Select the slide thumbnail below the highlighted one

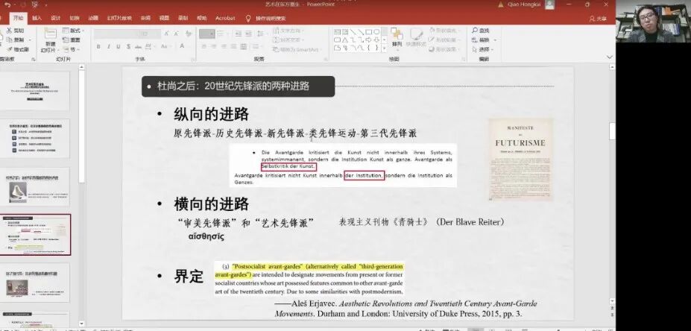[35, 283]
